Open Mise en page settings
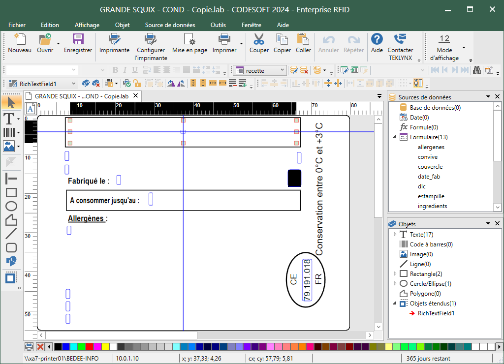Image resolution: width=504 pixels, height=364 pixels. click(189, 39)
